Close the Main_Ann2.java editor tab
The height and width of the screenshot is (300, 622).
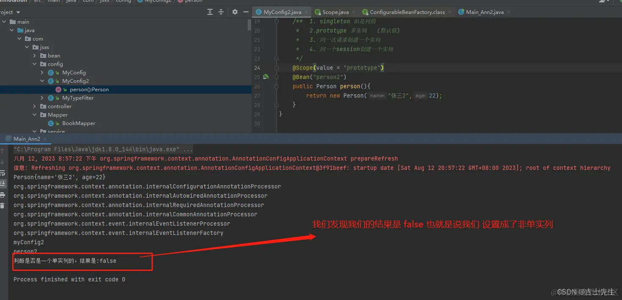(x=509, y=12)
